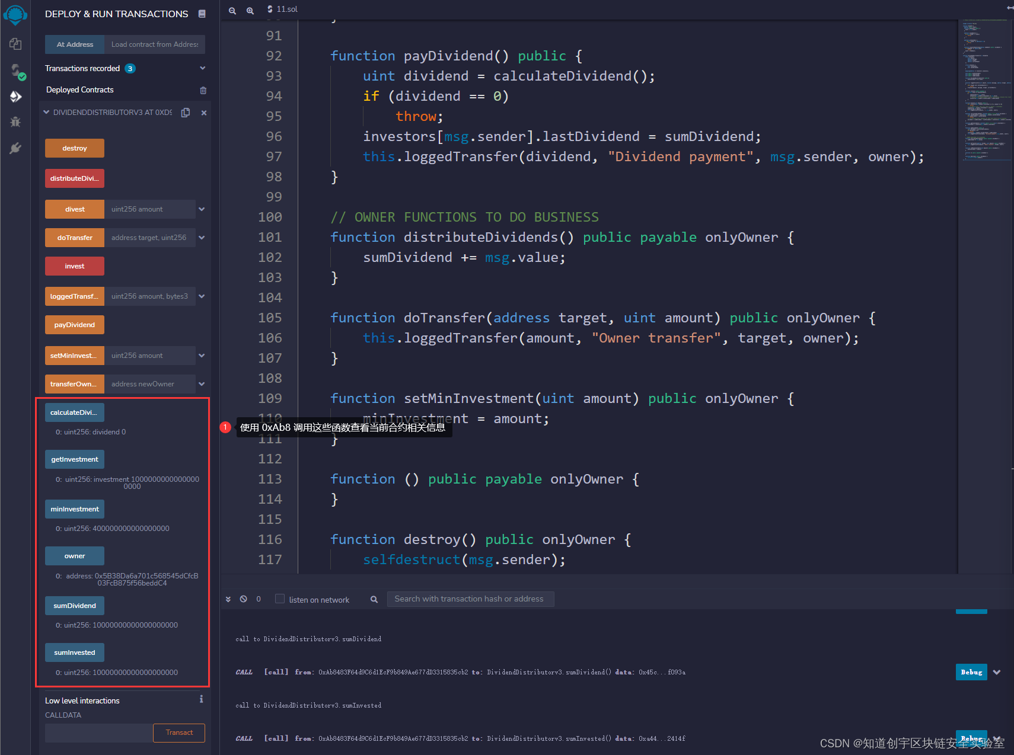Expand transferOwnership function parameters
The image size is (1014, 755).
pos(202,384)
